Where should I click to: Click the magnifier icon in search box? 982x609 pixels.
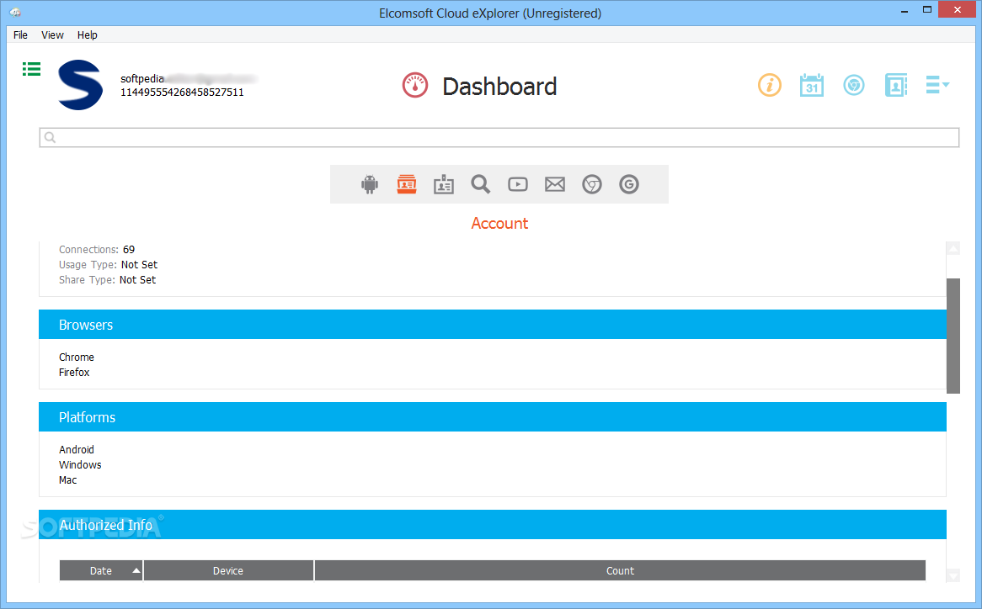[x=50, y=138]
